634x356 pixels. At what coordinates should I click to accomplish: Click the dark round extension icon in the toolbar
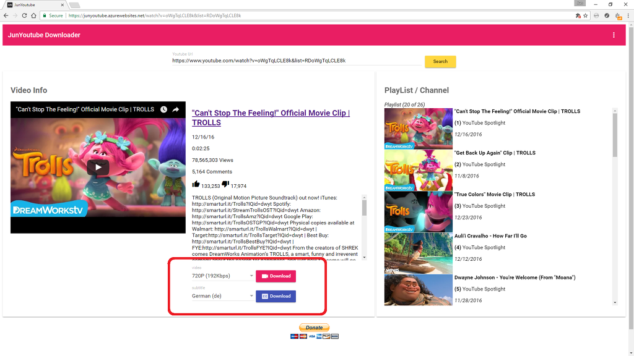[607, 15]
